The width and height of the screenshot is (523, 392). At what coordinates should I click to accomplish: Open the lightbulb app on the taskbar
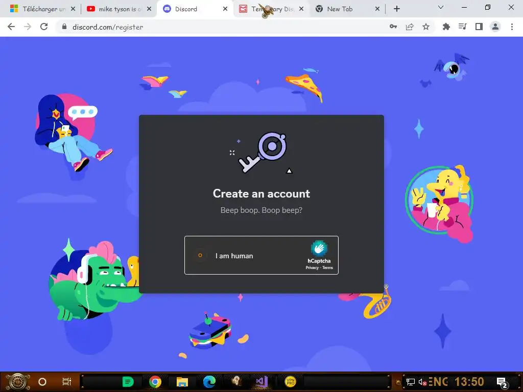click(236, 381)
